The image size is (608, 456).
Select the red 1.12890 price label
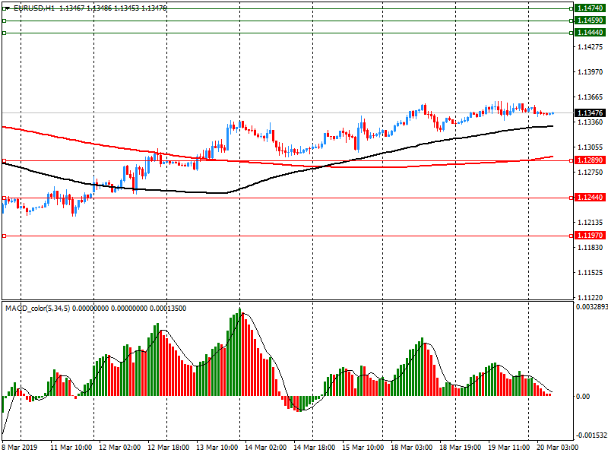point(589,160)
